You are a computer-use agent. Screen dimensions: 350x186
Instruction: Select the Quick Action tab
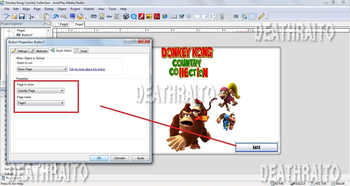(x=61, y=51)
